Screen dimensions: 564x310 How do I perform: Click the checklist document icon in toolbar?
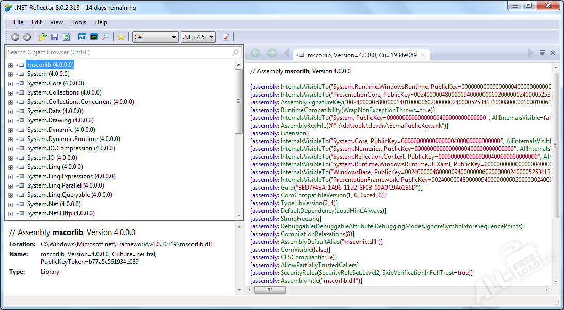point(226,37)
